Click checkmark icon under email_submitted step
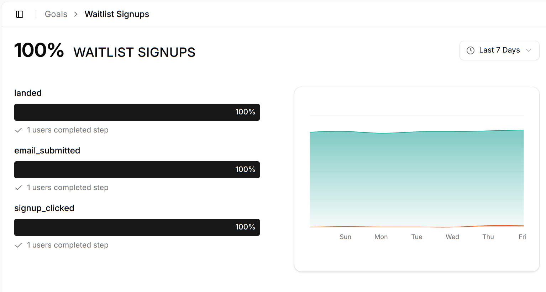Screen dimensions: 546x292 pos(19,188)
